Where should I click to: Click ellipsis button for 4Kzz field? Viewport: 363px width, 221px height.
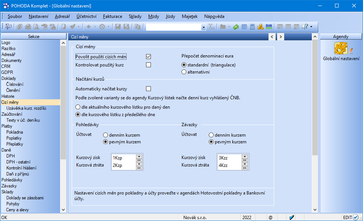tap(245, 168)
